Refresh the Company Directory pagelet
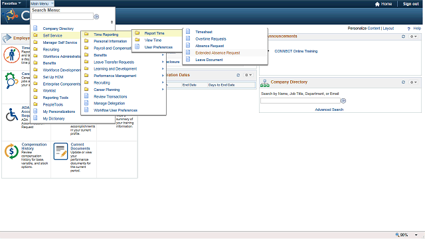The image size is (425, 239). pyautogui.click(x=403, y=82)
